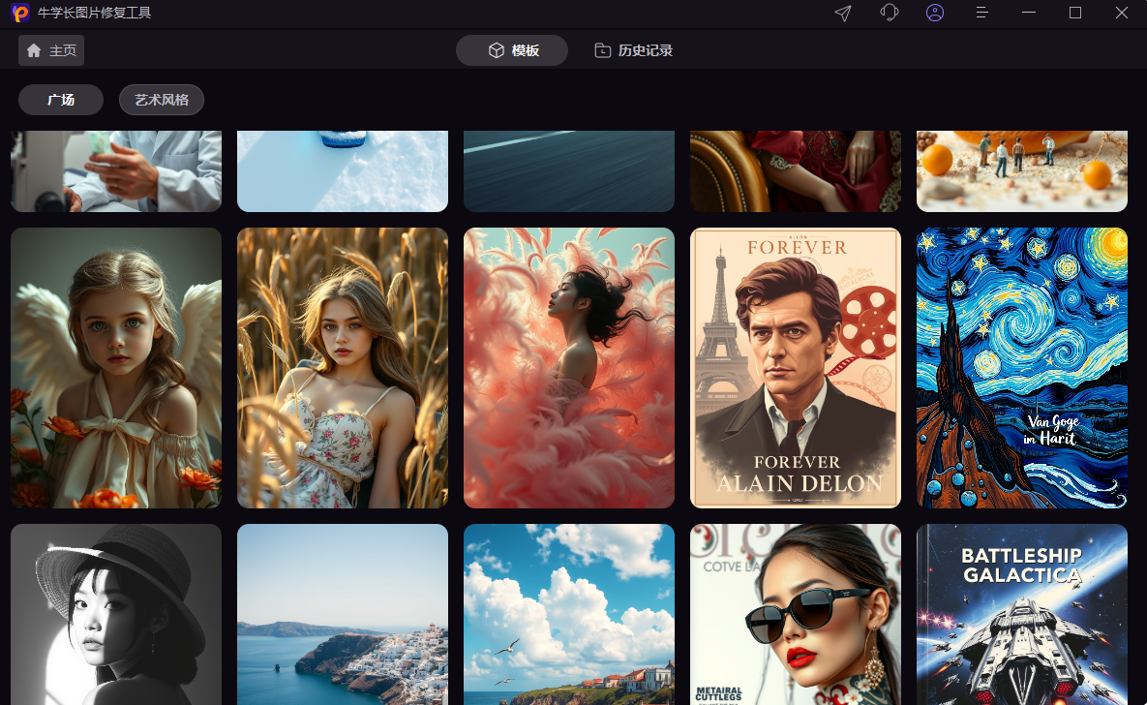Open the miniature people with oranges template
The width and height of the screenshot is (1147, 705).
pyautogui.click(x=1022, y=171)
